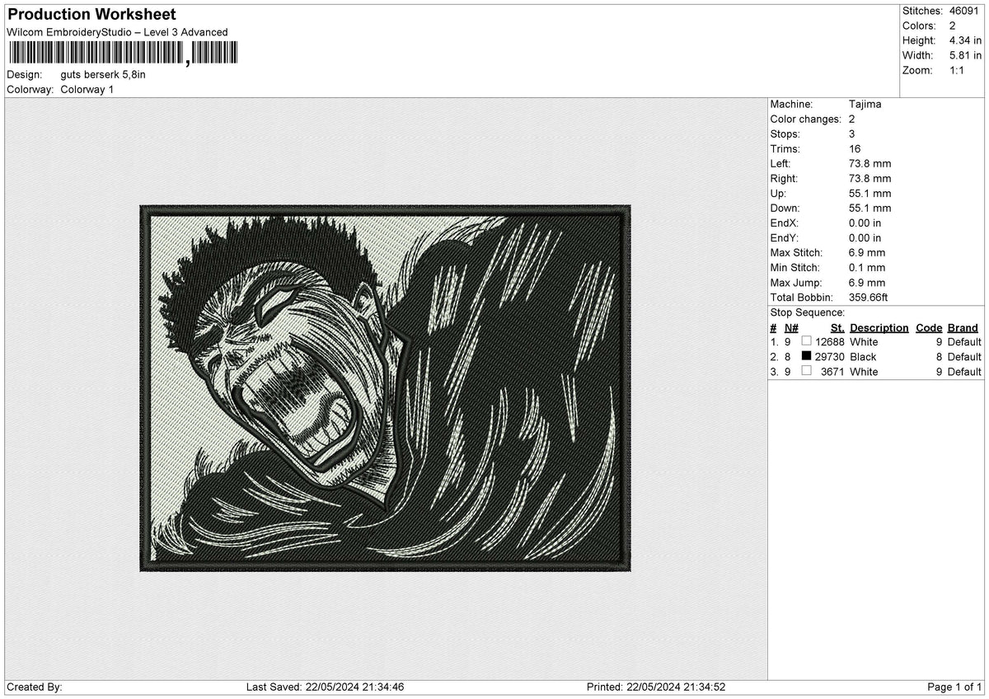Click the Height value '4.34 in'
Viewport: 989px width, 699px height.
(966, 40)
